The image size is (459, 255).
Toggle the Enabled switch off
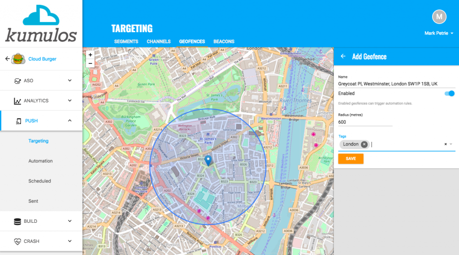click(x=449, y=93)
